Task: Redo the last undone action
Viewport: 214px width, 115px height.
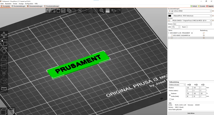Action: coord(119,11)
